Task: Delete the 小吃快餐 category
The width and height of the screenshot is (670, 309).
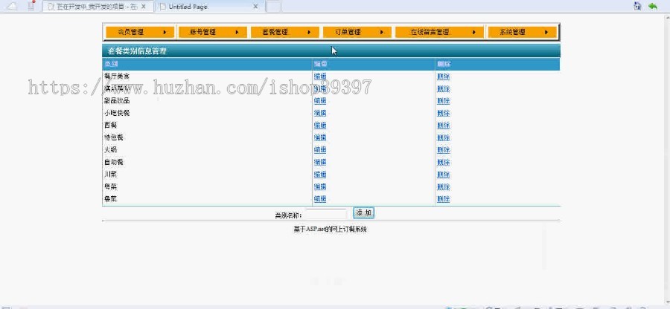Action: (x=444, y=114)
